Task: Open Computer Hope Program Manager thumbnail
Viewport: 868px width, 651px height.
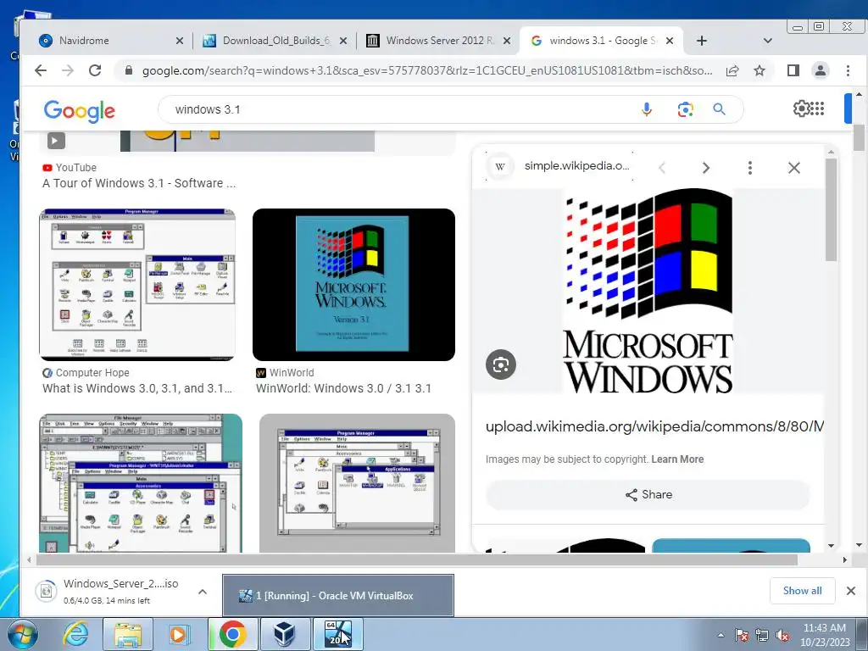Action: tap(136, 285)
